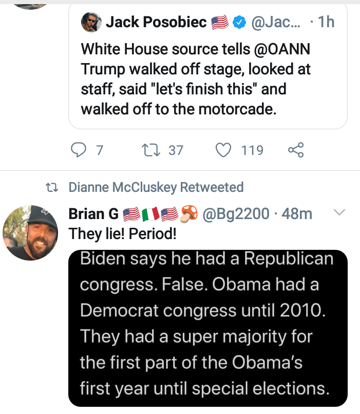Click the 1h timestamp on quoted tweet
The width and height of the screenshot is (360, 414).
[x=326, y=23]
